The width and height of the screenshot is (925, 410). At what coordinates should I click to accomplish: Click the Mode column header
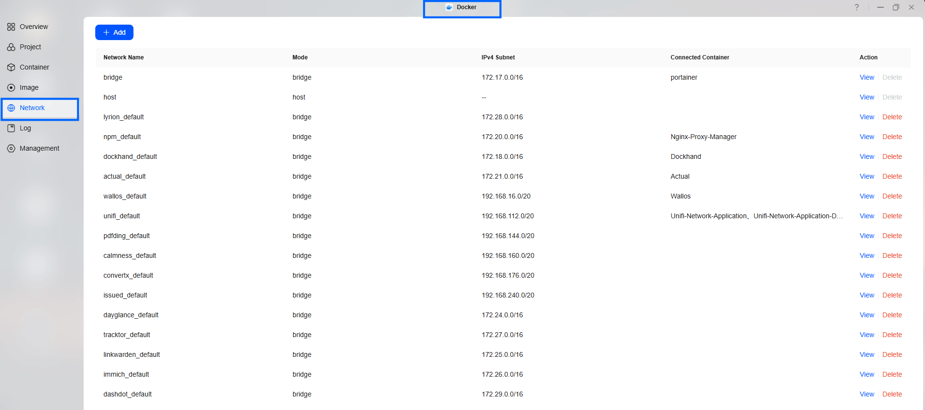(300, 57)
